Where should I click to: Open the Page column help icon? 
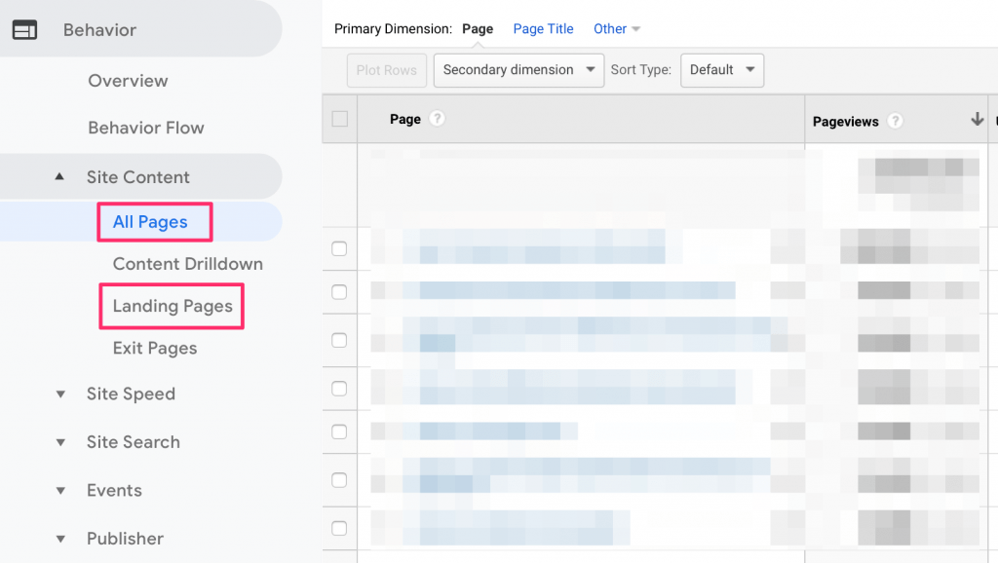[436, 119]
